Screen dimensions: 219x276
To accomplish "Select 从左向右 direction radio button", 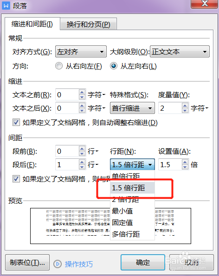I will pyautogui.click(x=114, y=66).
